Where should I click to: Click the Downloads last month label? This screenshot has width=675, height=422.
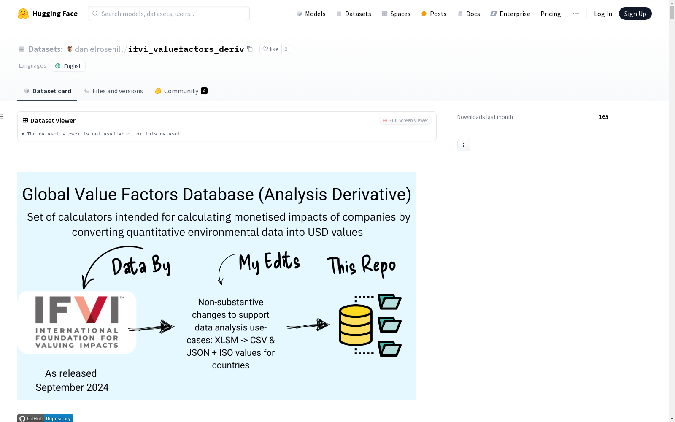485,117
